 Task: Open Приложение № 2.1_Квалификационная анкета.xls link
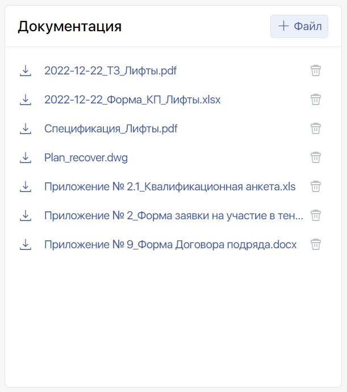[x=170, y=186]
